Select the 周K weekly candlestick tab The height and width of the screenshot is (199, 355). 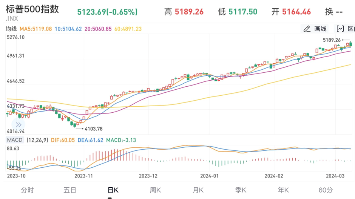(x=155, y=190)
